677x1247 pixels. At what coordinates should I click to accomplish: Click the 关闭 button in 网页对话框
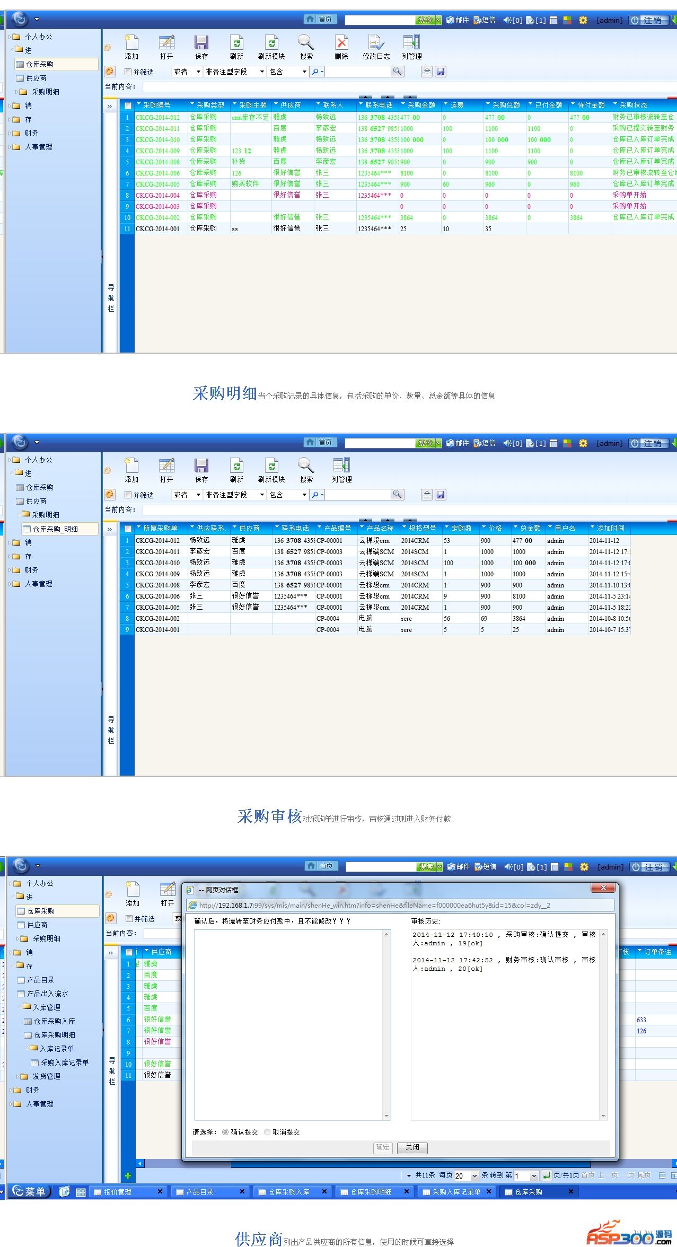[412, 1147]
